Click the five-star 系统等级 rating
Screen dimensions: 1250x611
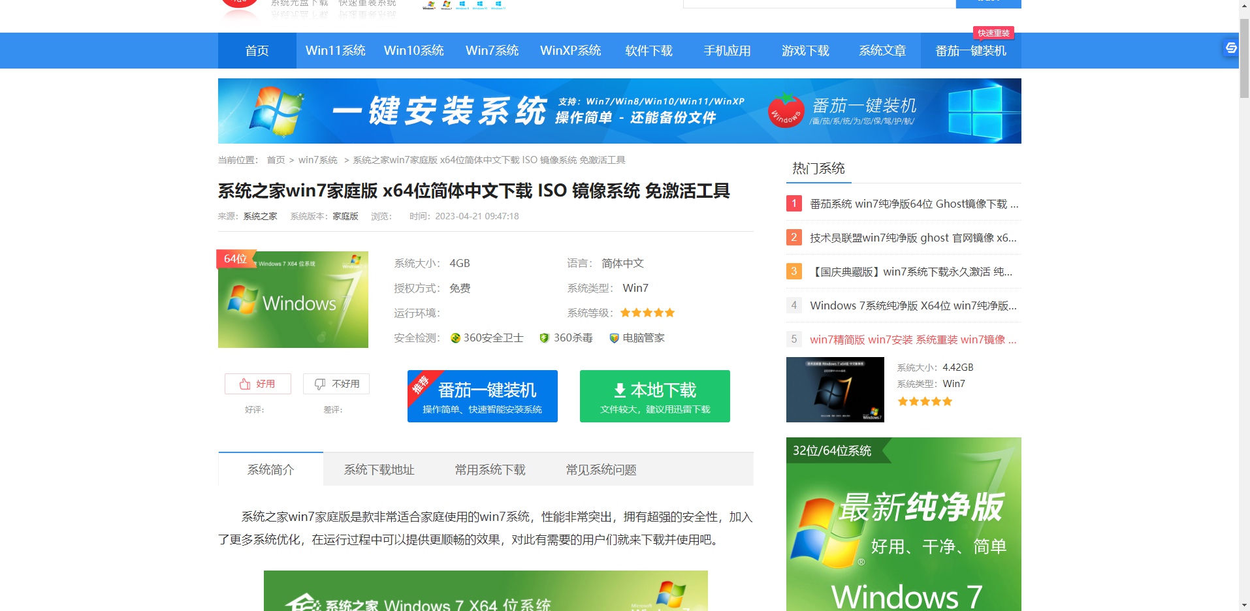647,313
